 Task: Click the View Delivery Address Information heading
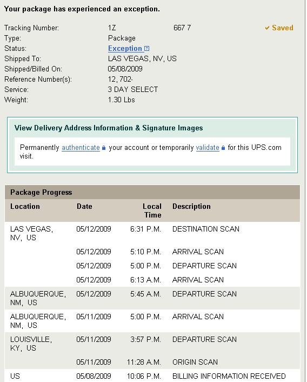pyautogui.click(x=109, y=128)
